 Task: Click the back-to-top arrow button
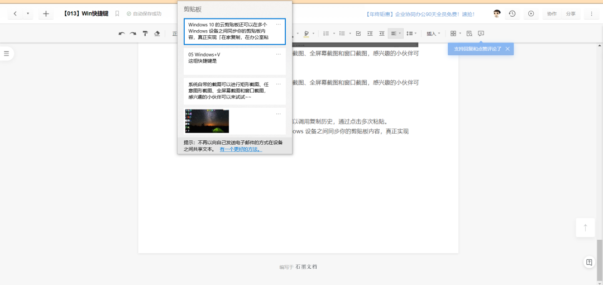tap(585, 227)
